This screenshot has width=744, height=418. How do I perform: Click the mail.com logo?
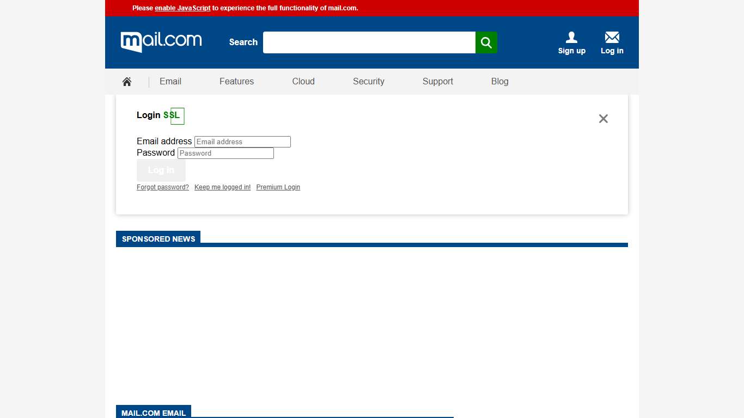pyautogui.click(x=161, y=42)
